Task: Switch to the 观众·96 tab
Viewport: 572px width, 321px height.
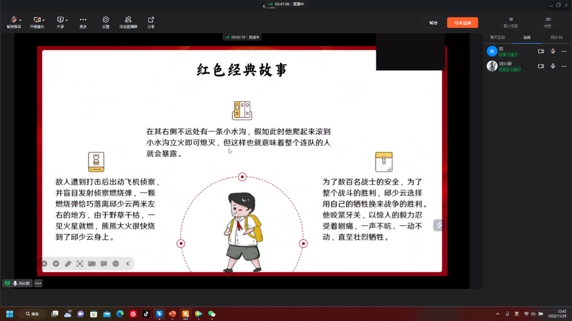Action: coord(556,37)
